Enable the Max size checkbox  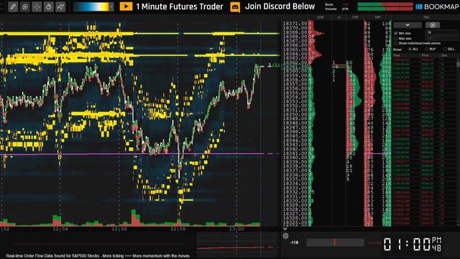pos(396,38)
